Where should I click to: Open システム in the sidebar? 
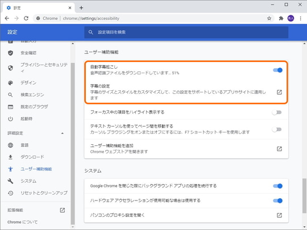(28, 181)
